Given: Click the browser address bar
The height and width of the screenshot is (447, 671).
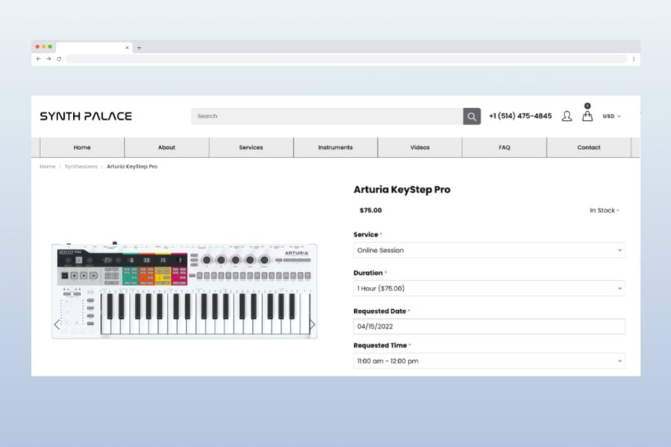Looking at the screenshot, I should pos(347,59).
